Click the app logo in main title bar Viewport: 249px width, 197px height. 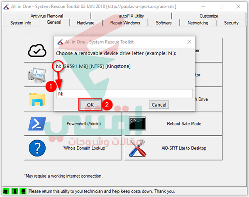click(6, 7)
